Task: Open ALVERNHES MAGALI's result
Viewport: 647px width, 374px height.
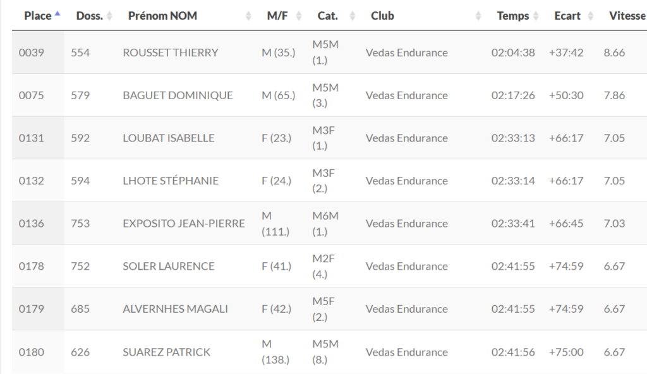Action: (x=175, y=309)
